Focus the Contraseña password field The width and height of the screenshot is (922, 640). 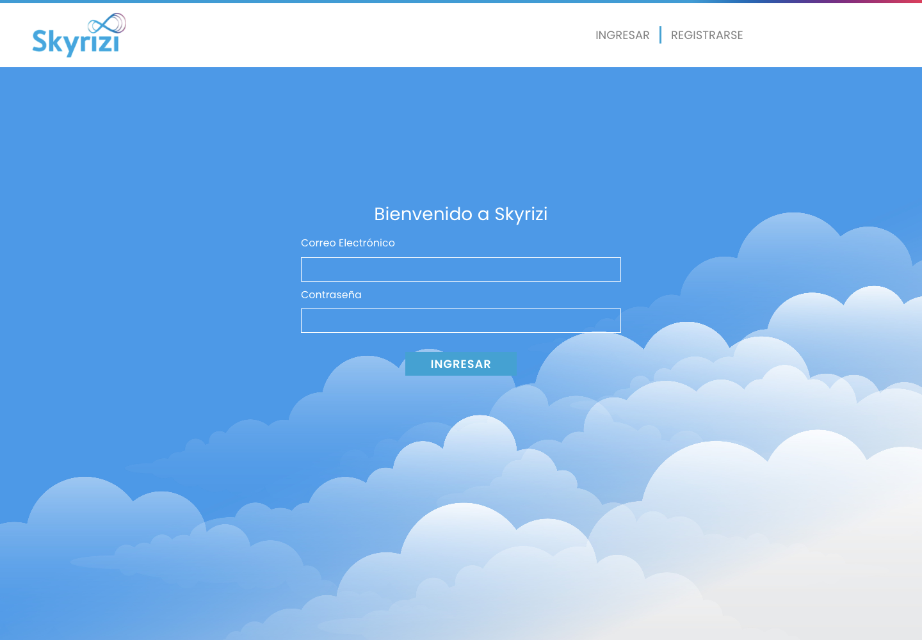coord(460,321)
